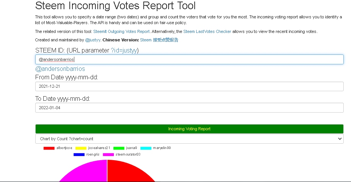351x182 pixels.
Task: Toggle the blue roengris legend swatch
Action: (79, 154)
